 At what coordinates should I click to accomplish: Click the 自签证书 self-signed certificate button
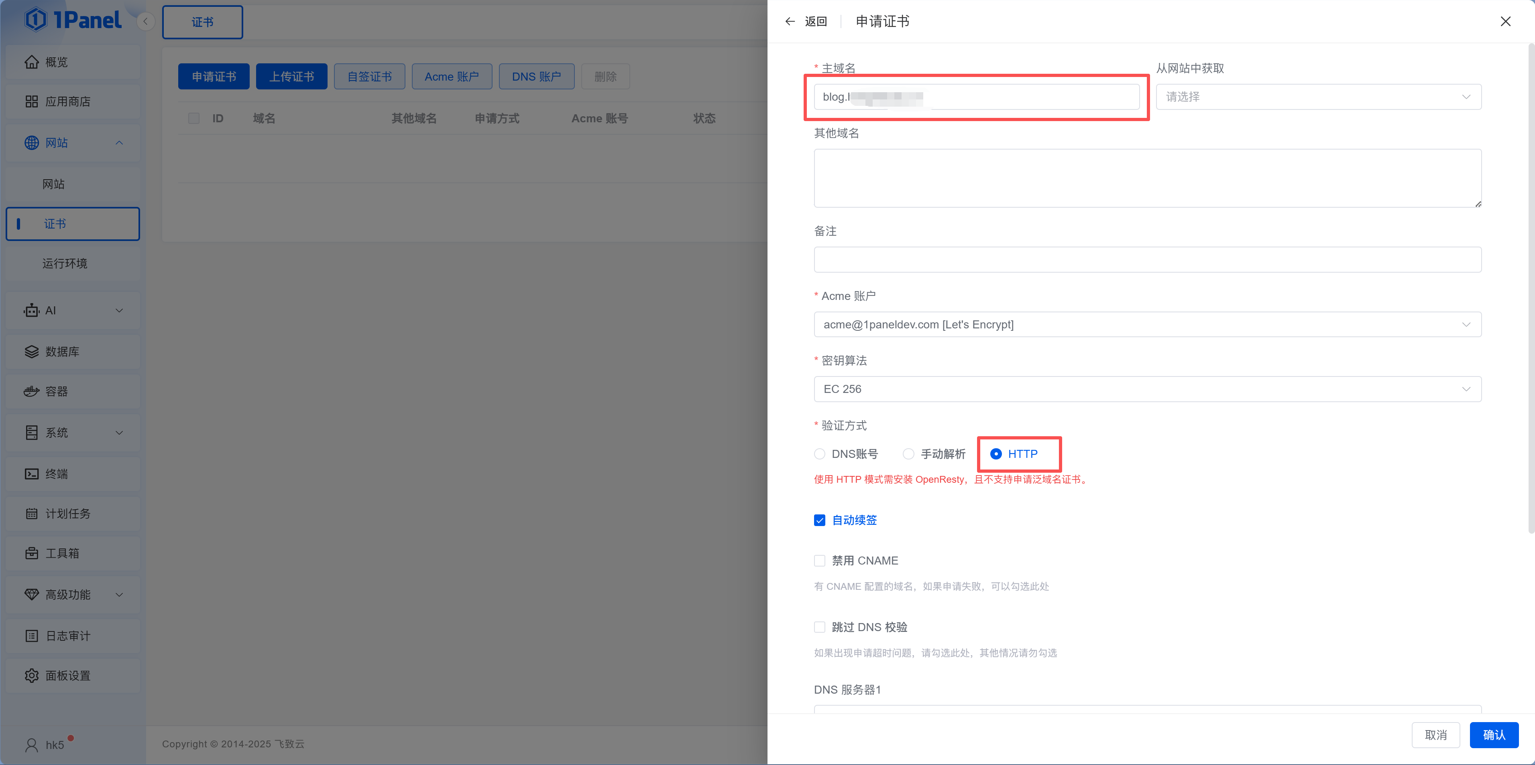point(369,76)
